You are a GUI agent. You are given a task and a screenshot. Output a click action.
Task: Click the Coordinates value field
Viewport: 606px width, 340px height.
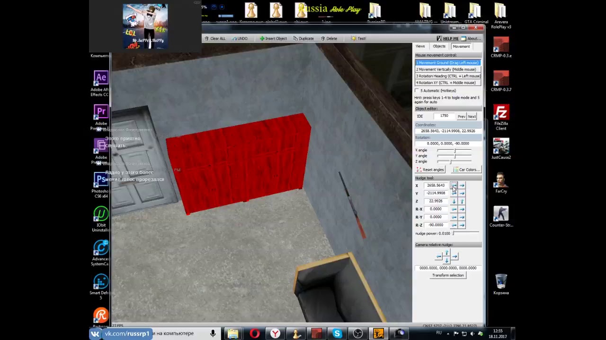pos(448,131)
